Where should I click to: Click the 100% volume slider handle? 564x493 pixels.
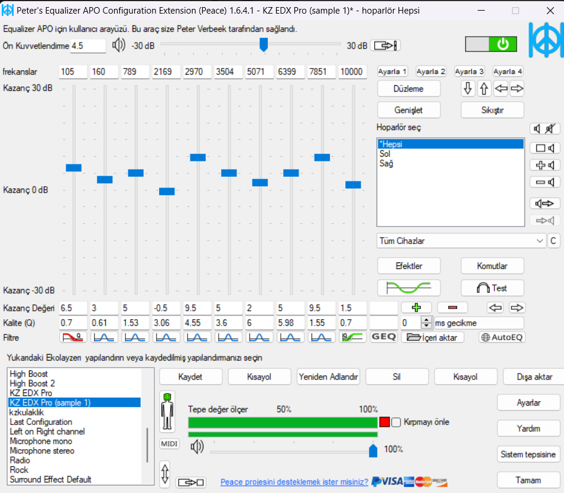373,450
